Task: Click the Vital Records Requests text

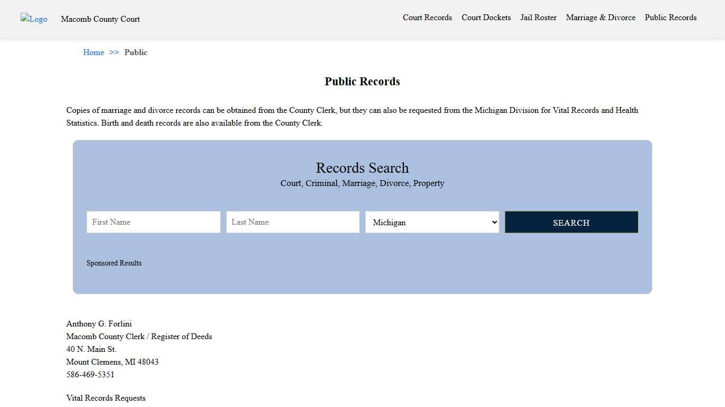Action: [106, 398]
